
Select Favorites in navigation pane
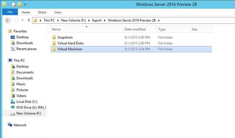(20, 31)
